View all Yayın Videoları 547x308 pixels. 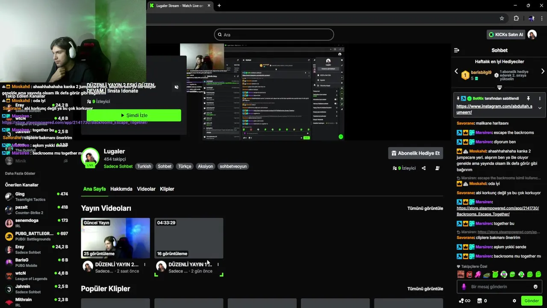click(x=425, y=208)
